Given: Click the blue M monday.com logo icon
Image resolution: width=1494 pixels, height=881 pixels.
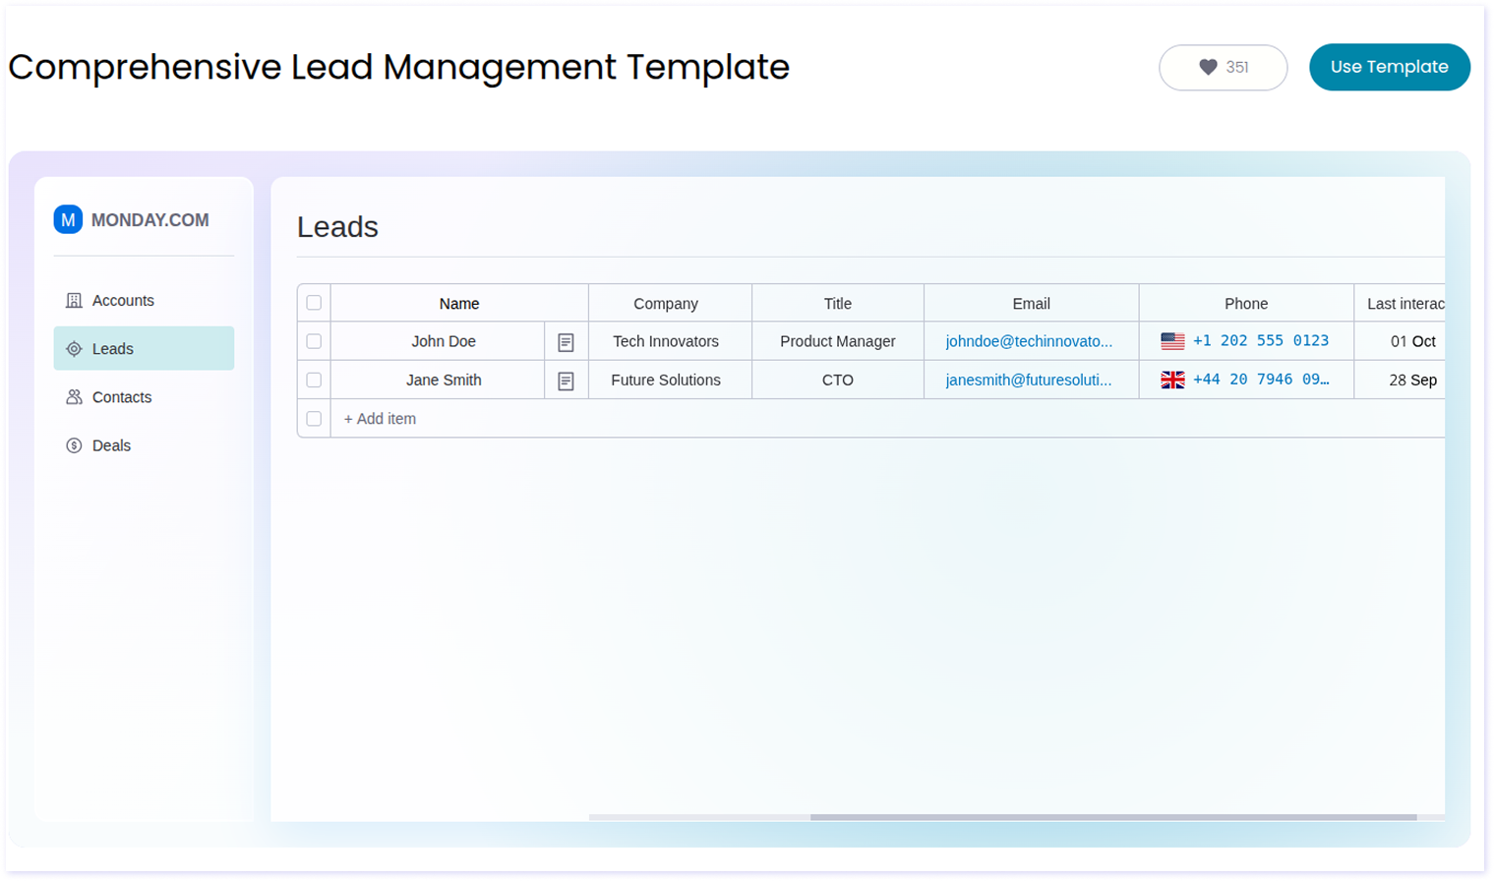Looking at the screenshot, I should (x=68, y=219).
